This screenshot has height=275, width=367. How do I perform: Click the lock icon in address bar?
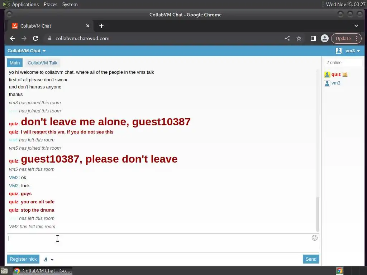(x=49, y=38)
